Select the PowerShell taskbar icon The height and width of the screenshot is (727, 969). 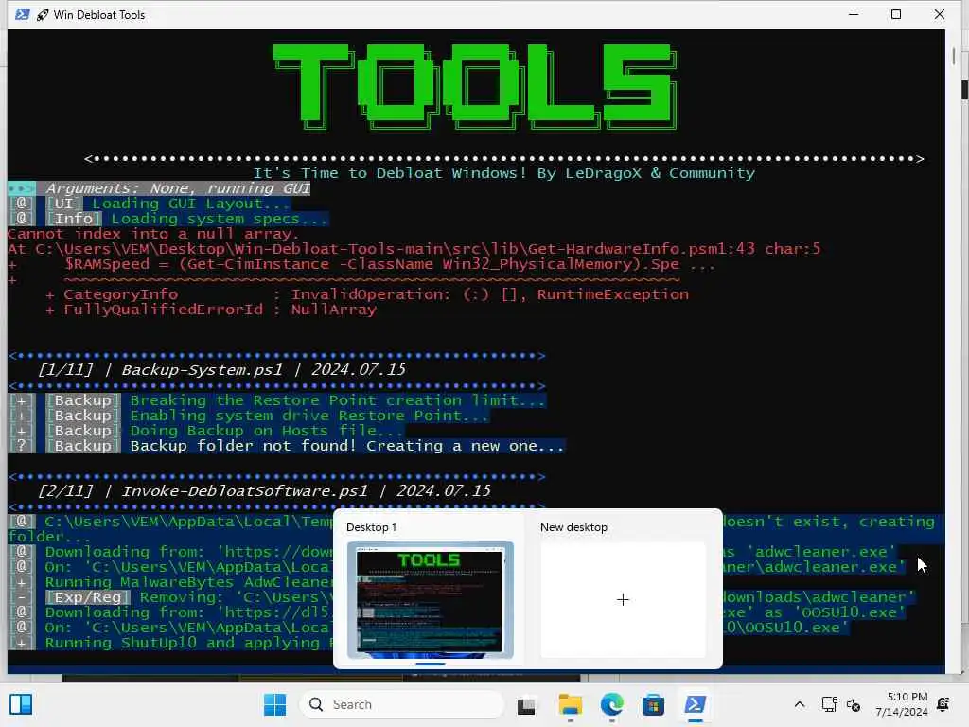coord(696,704)
